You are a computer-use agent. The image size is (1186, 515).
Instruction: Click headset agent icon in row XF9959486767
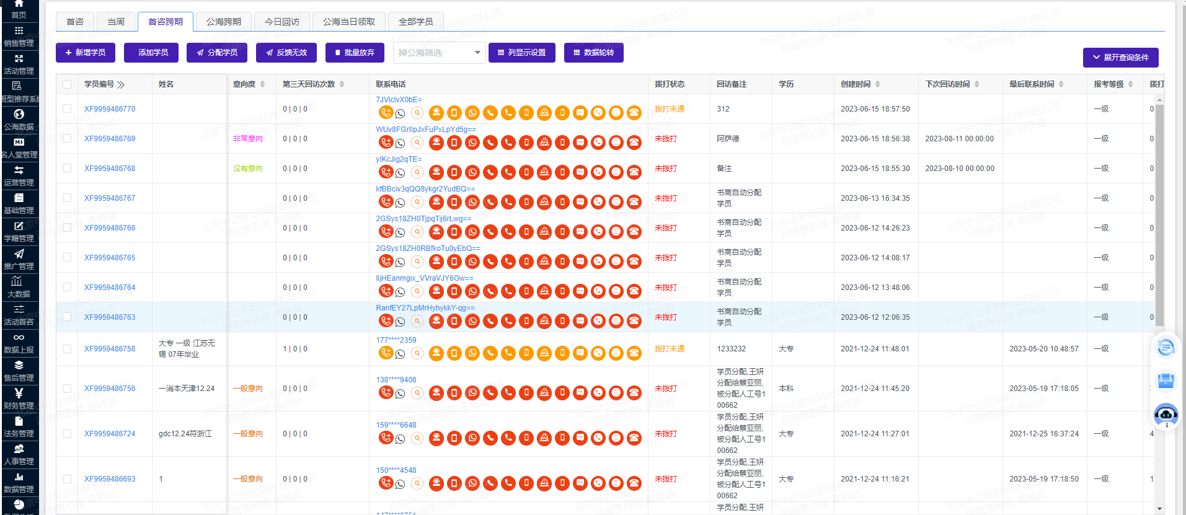click(436, 202)
